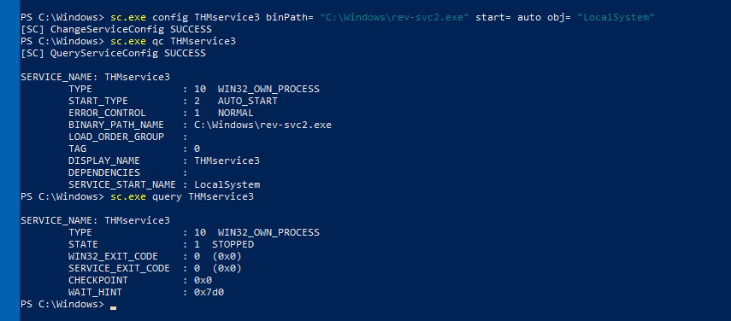Click the WAIT_HINT value 0x7d0

(209, 293)
